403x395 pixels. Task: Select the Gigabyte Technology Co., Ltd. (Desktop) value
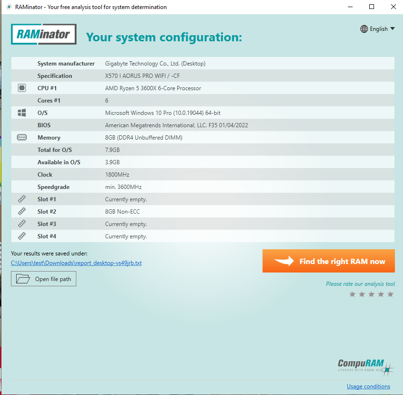point(155,64)
